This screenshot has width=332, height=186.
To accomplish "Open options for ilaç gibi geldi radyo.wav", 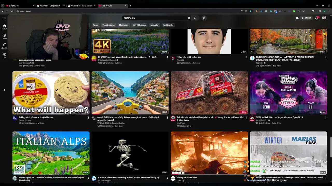I will tap(246, 57).
